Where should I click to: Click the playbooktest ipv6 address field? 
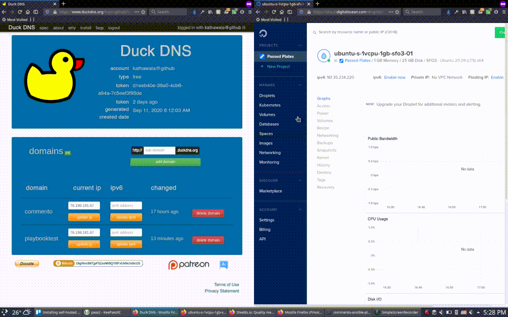(x=126, y=233)
